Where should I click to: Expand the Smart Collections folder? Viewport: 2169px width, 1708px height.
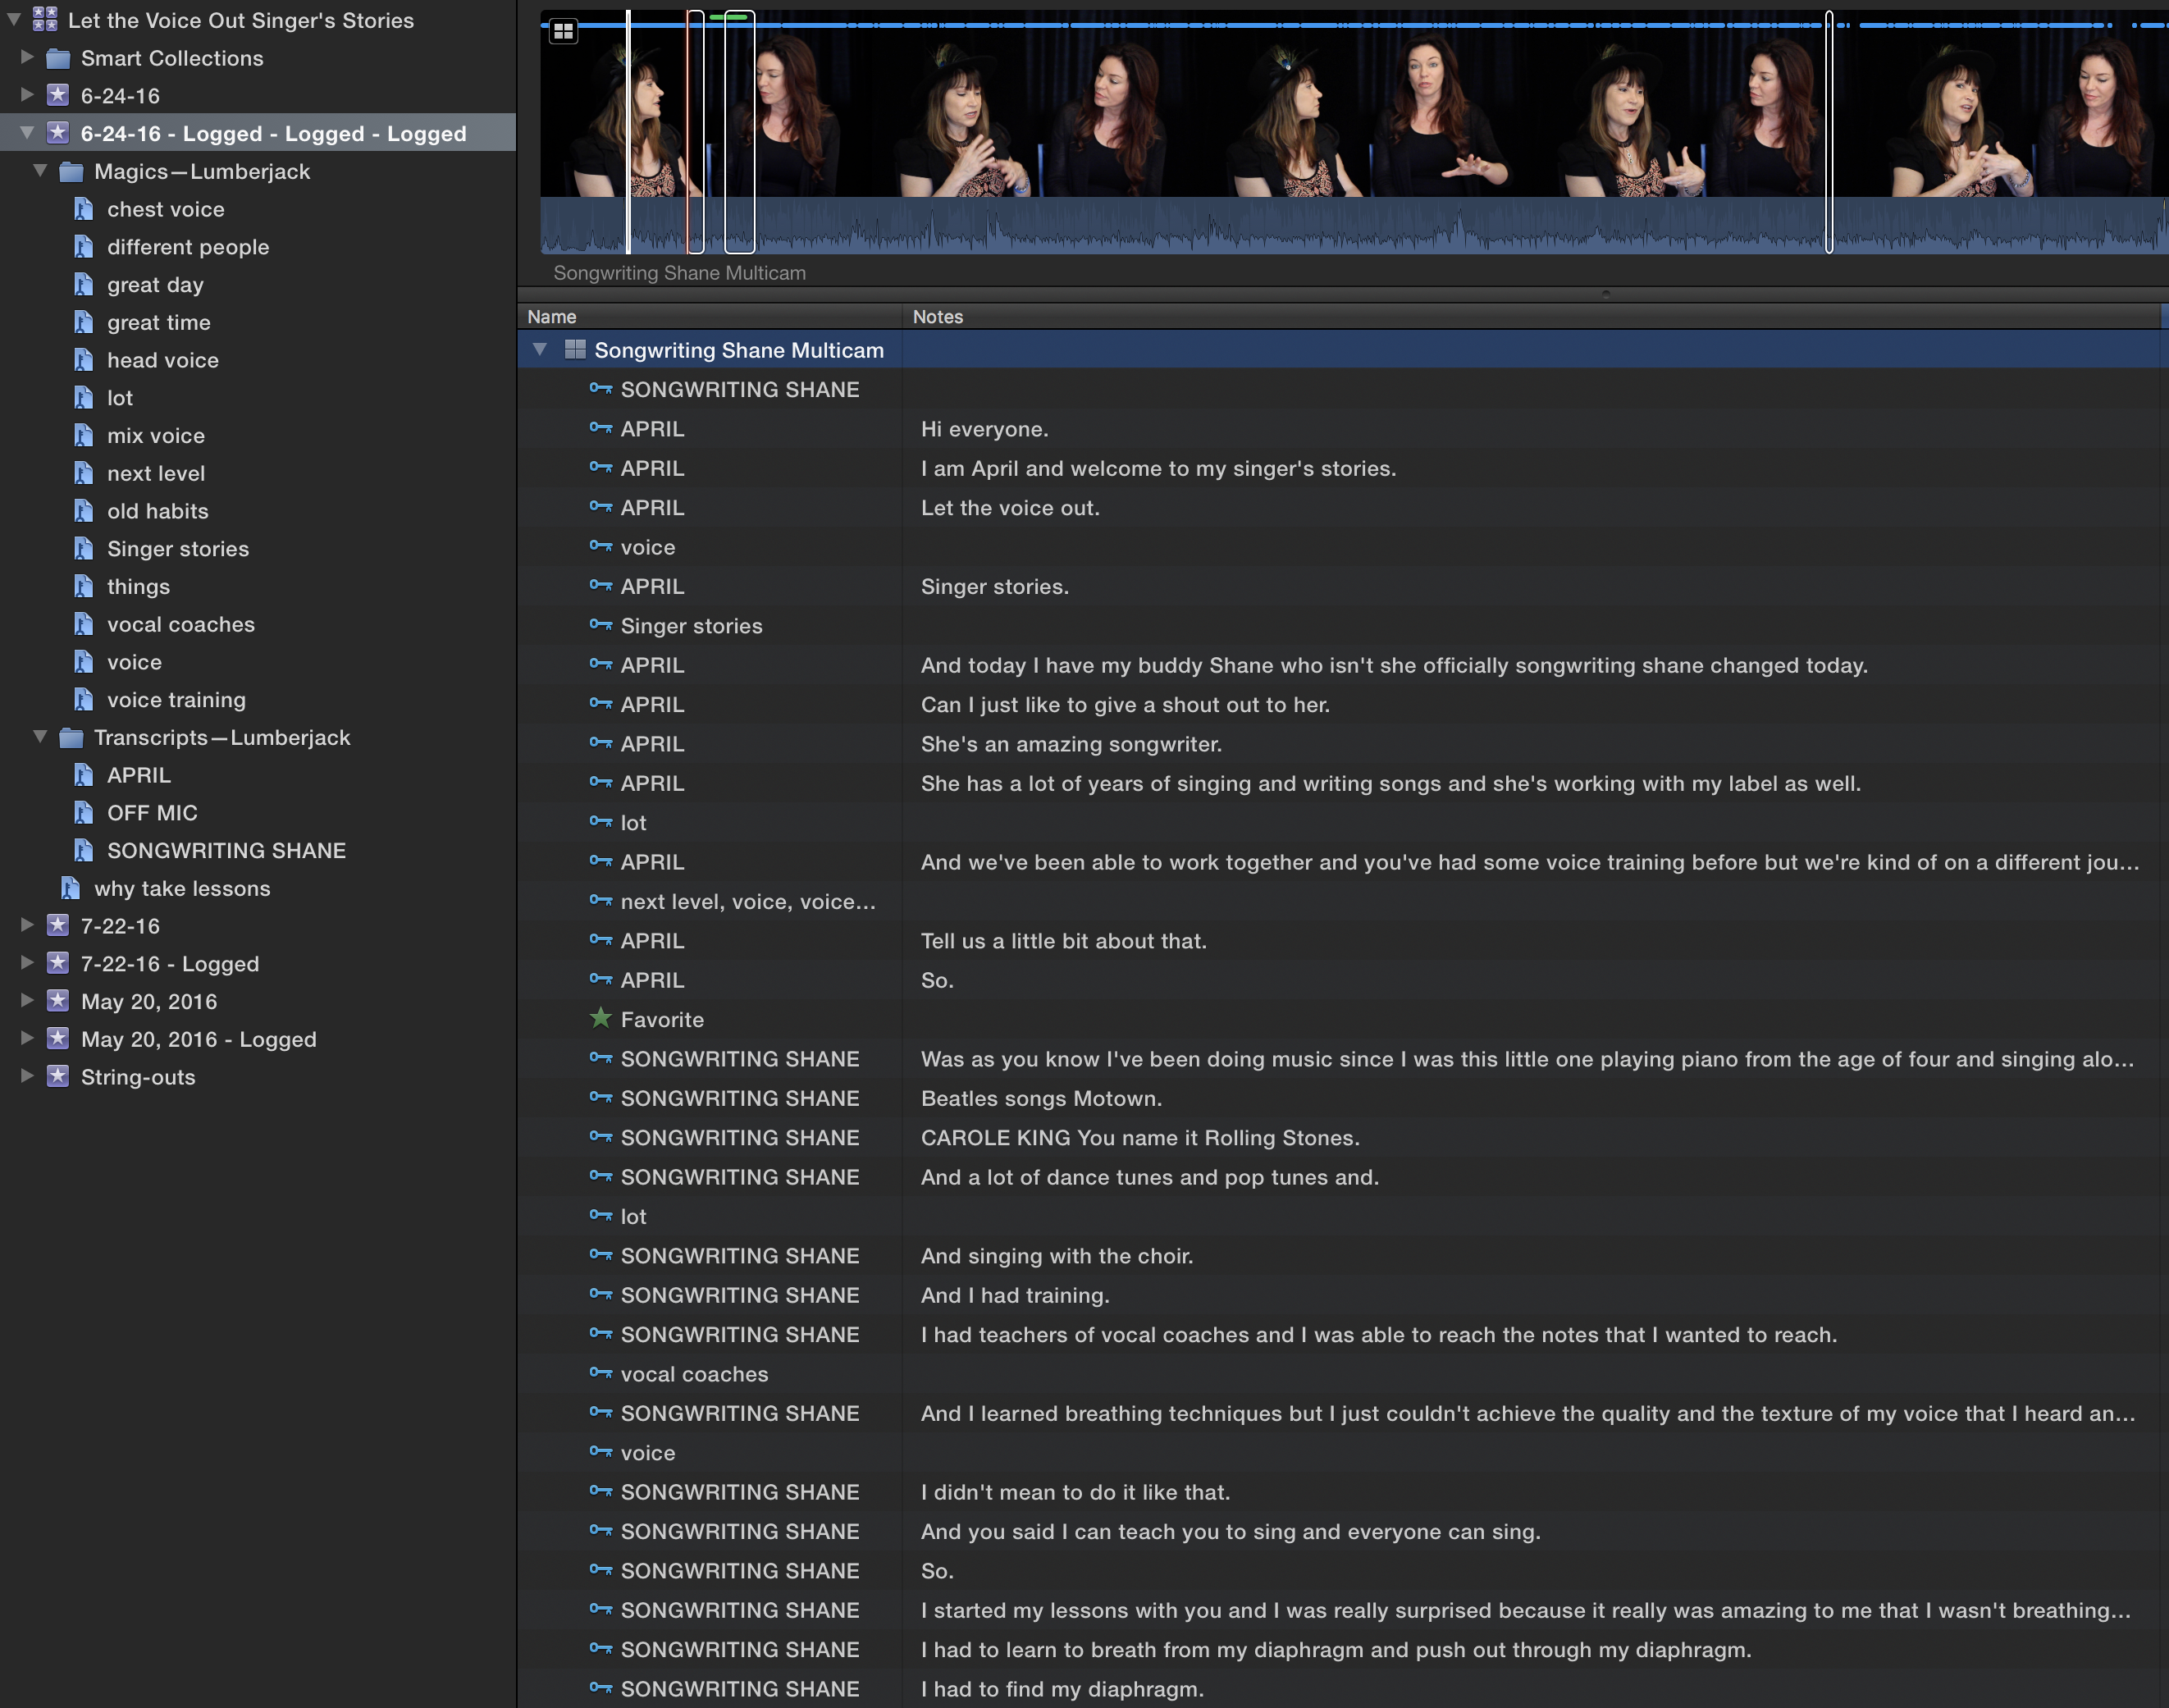pyautogui.click(x=27, y=57)
